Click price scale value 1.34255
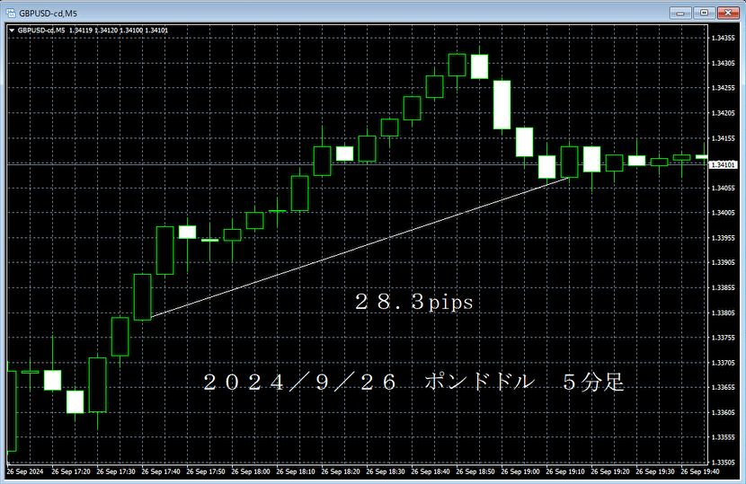The height and width of the screenshot is (484, 746). [724, 88]
